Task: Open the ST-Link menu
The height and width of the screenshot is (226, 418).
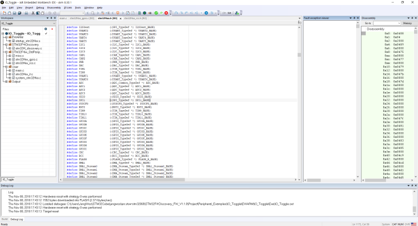Action: 68,7
